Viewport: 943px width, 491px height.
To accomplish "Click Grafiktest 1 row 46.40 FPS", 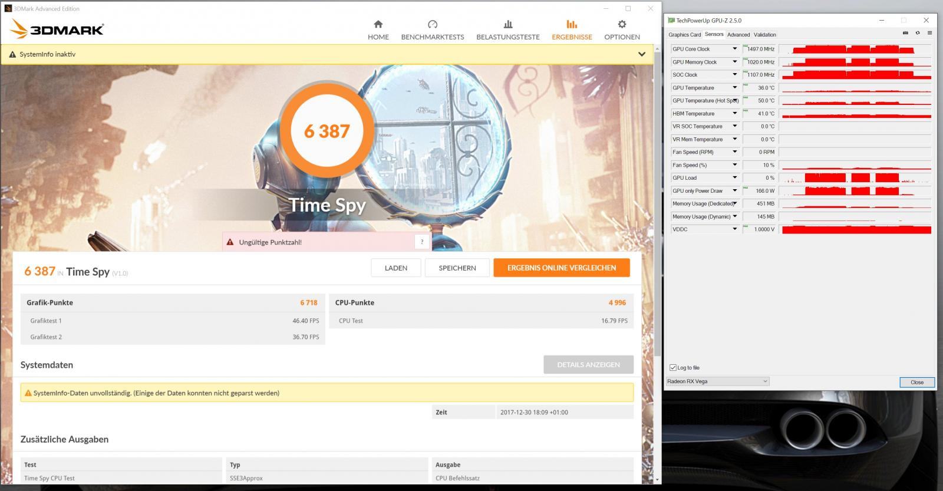I will point(173,321).
